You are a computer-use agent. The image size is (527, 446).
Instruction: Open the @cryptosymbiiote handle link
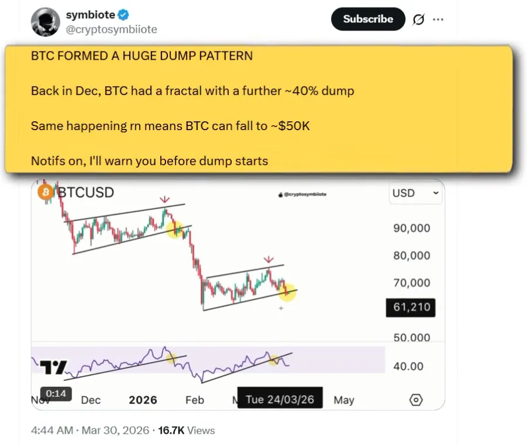tap(112, 29)
